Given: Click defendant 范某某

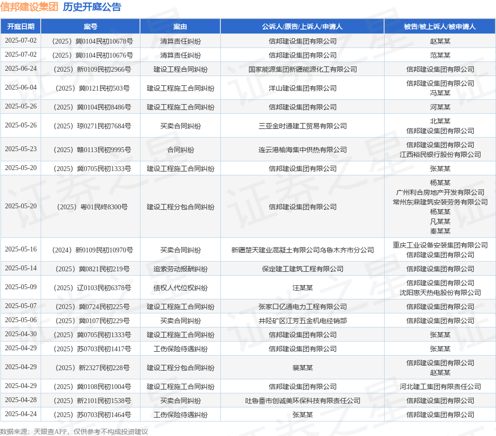Looking at the screenshot, I should [x=440, y=55].
